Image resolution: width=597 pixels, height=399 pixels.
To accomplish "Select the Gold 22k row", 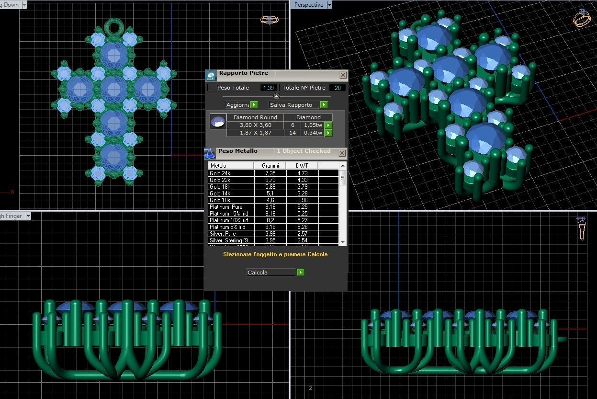I will (273, 180).
